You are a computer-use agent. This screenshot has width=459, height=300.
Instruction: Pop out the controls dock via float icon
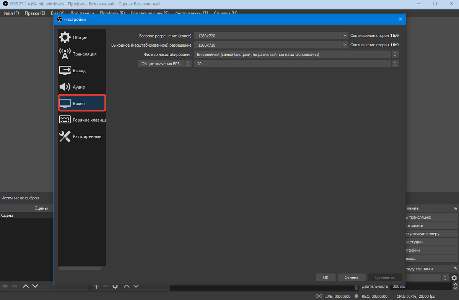(455, 208)
